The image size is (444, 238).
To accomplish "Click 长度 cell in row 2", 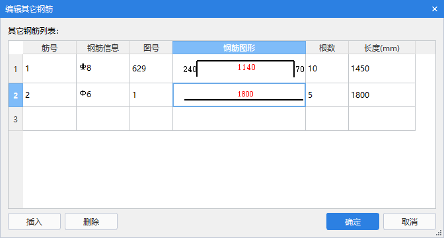I will pos(382,95).
